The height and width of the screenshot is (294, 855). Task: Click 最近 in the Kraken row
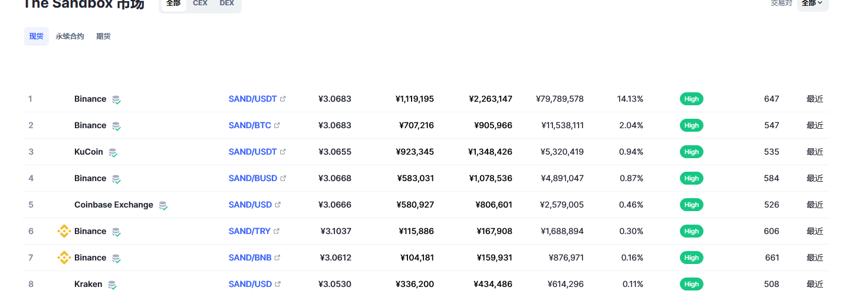click(815, 284)
